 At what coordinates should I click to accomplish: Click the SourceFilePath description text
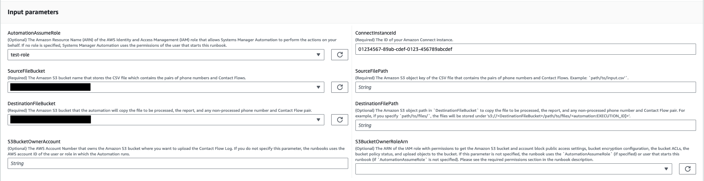(492, 78)
